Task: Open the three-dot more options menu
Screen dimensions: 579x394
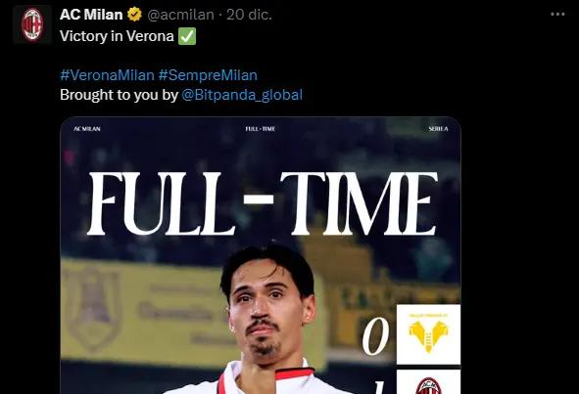Action: [557, 15]
